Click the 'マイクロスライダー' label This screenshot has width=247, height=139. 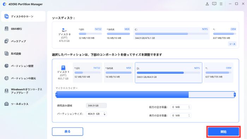67,88
